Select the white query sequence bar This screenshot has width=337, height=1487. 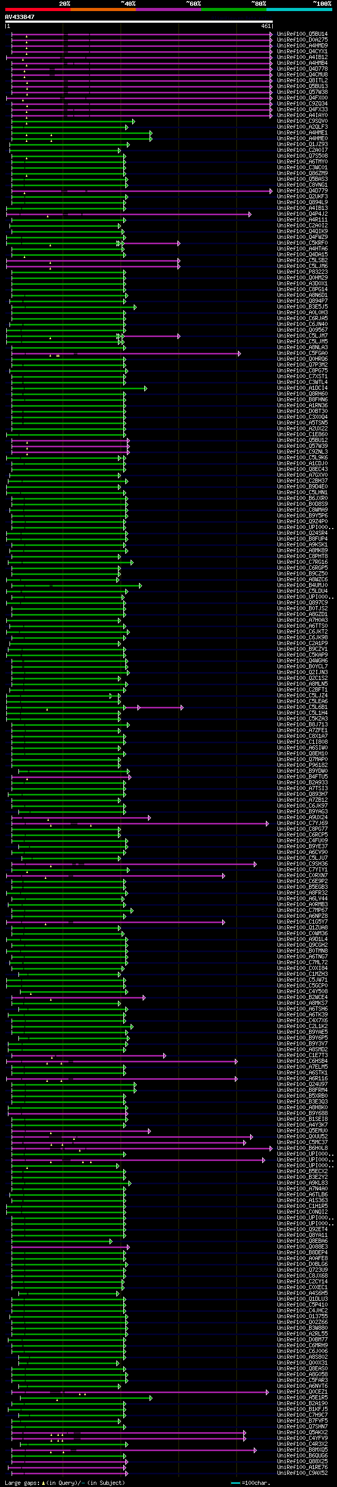(x=139, y=22)
